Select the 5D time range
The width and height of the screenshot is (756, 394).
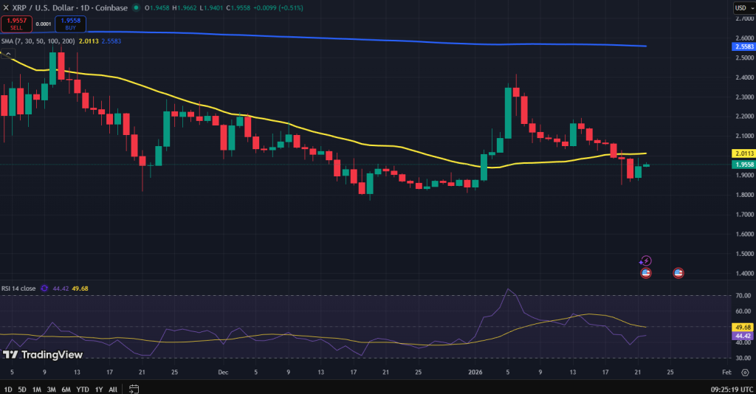click(x=22, y=389)
